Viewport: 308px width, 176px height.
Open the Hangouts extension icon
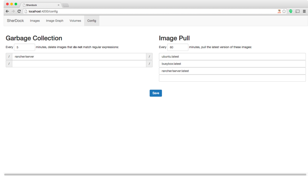pos(291,11)
